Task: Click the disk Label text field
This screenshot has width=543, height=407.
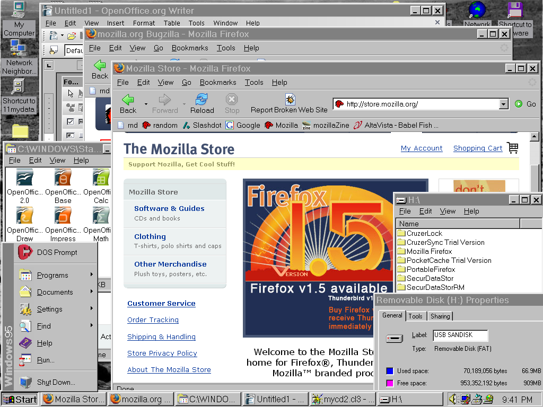Action: tap(460, 335)
